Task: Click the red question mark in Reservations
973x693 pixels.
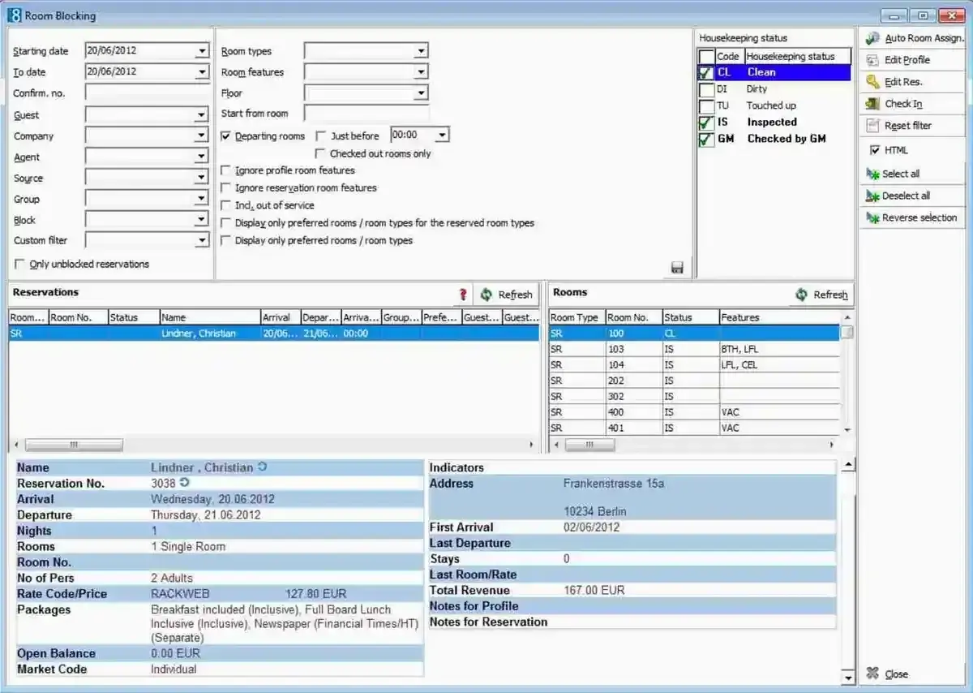Action: click(463, 295)
